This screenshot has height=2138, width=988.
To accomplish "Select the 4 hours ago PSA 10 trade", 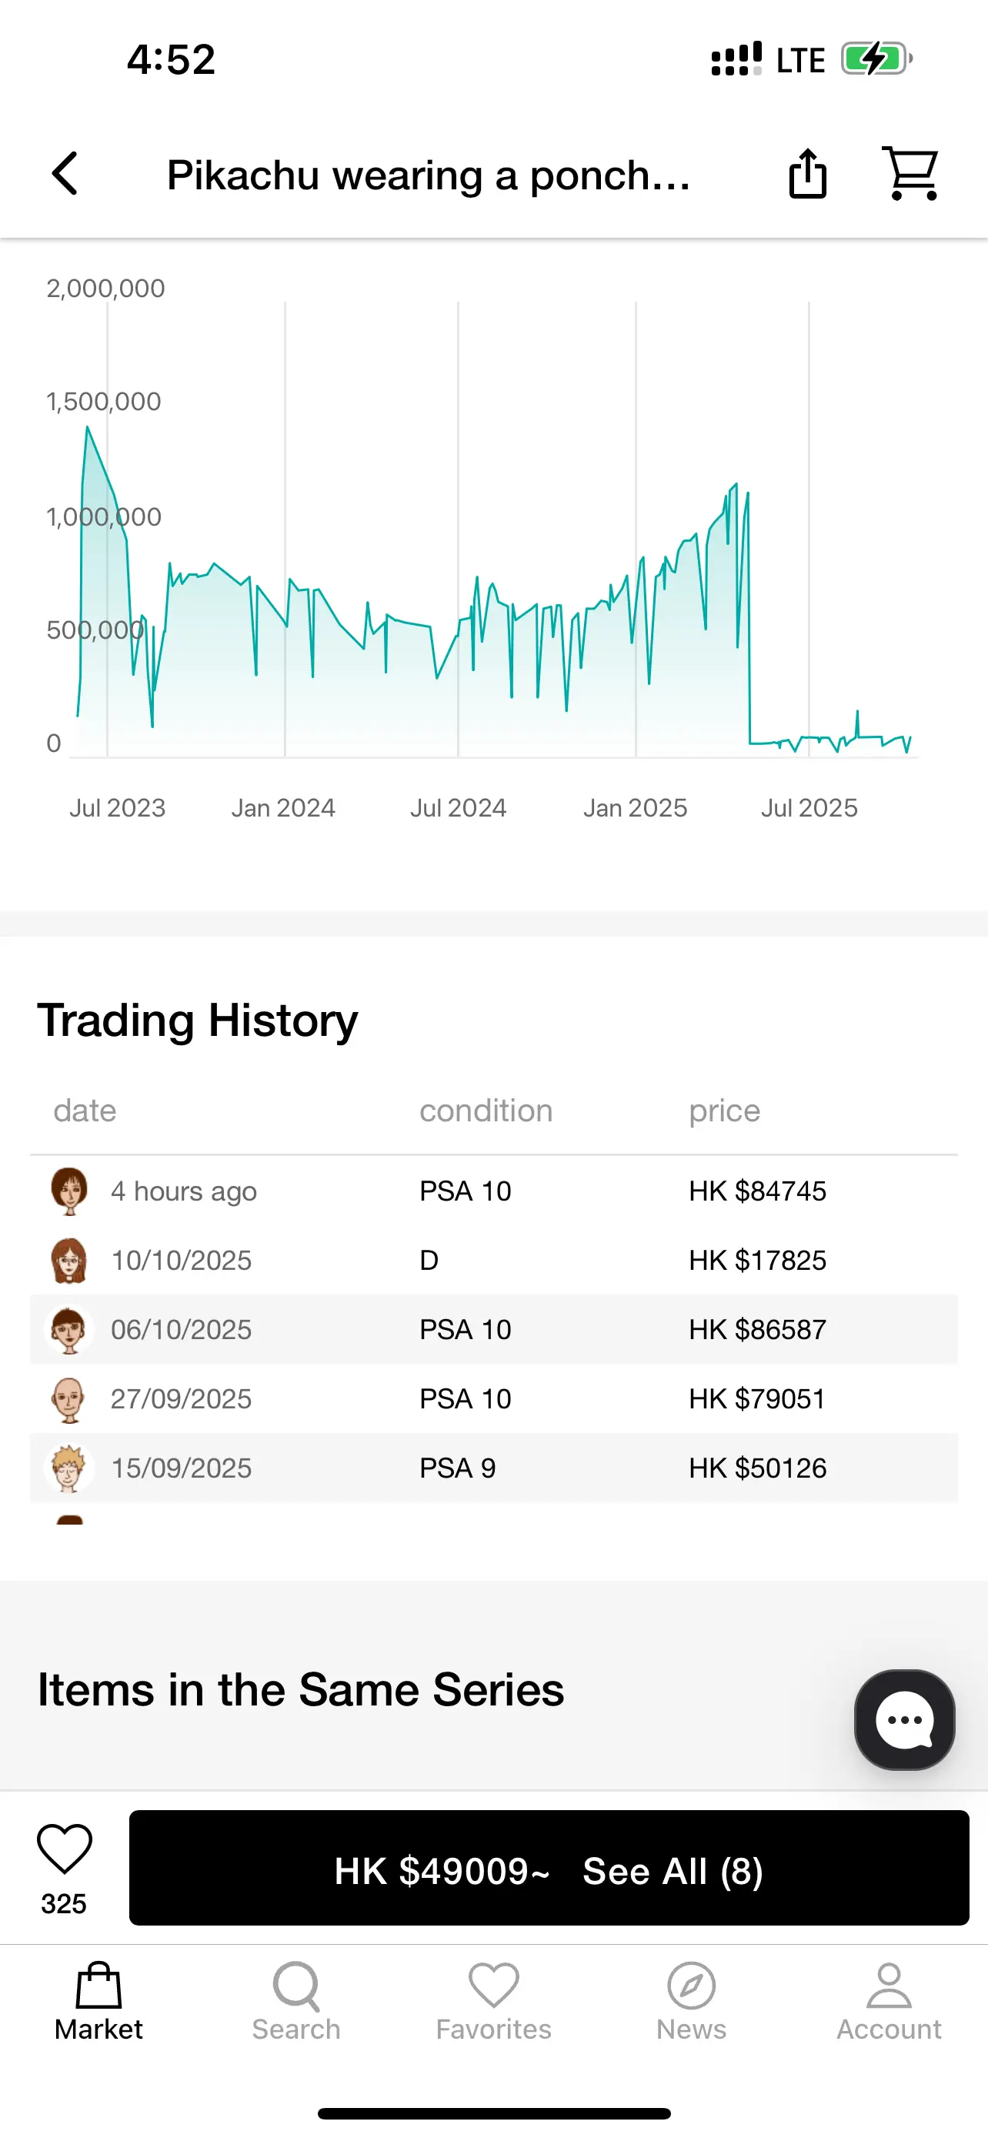I will [493, 1191].
